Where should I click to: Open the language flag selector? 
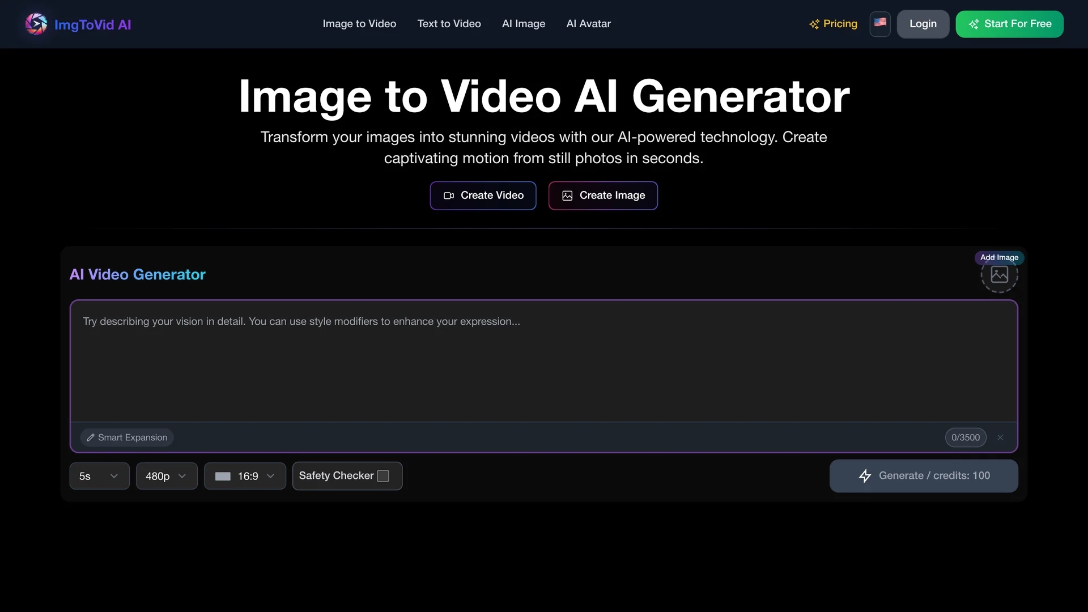click(x=880, y=24)
